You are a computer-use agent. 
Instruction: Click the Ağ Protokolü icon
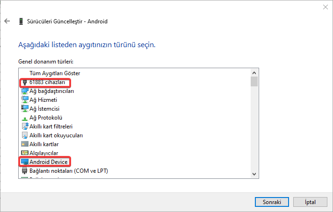[25, 118]
